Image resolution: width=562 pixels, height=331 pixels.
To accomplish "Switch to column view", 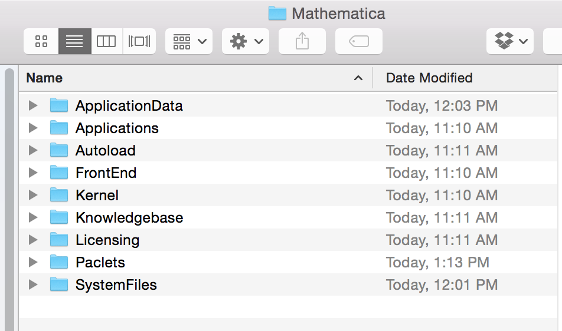I will coord(107,41).
